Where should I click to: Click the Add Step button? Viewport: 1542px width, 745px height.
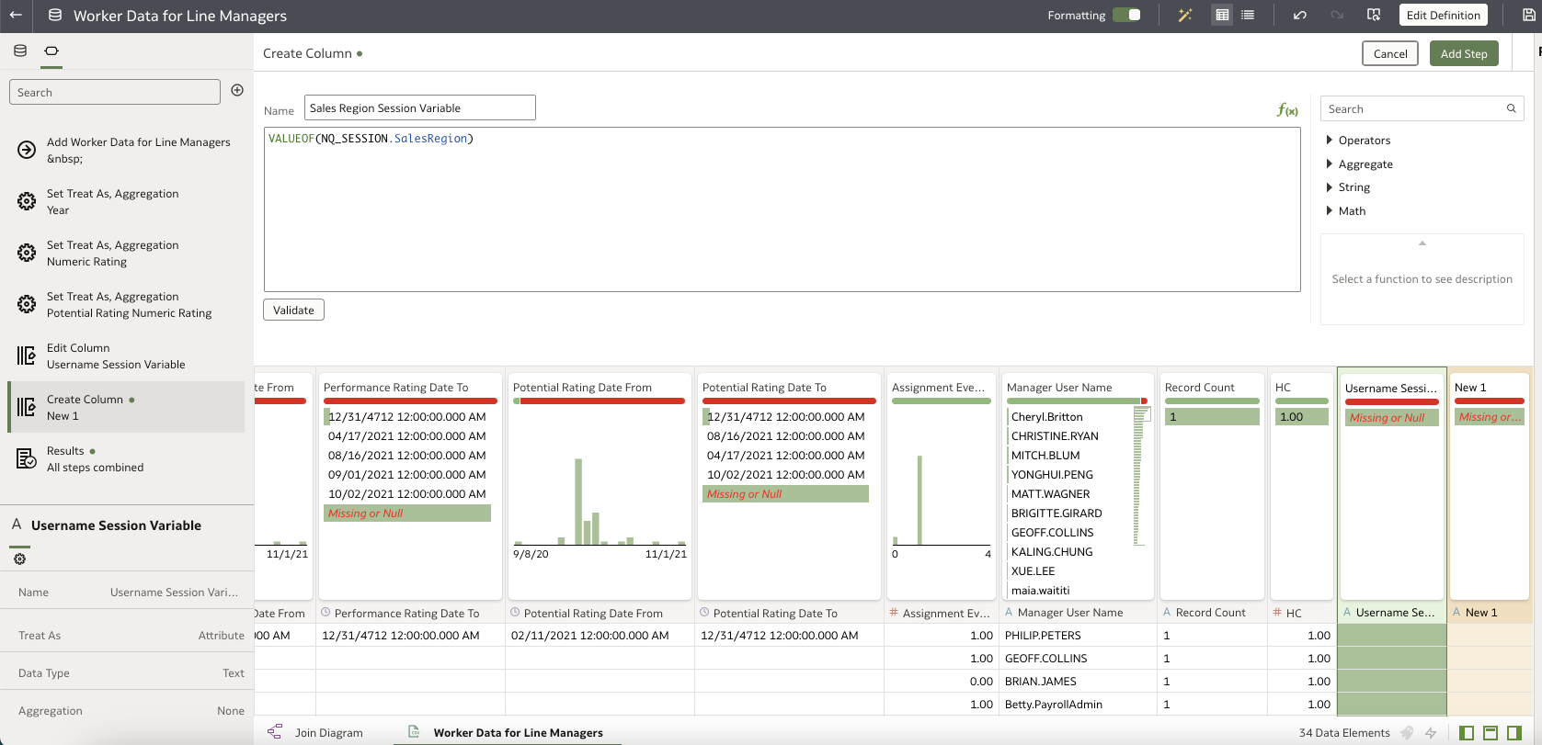pos(1464,53)
